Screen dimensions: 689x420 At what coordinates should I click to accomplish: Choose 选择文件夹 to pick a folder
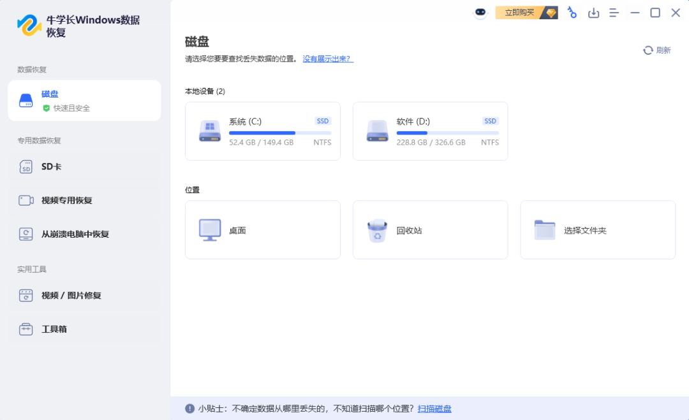(x=597, y=229)
